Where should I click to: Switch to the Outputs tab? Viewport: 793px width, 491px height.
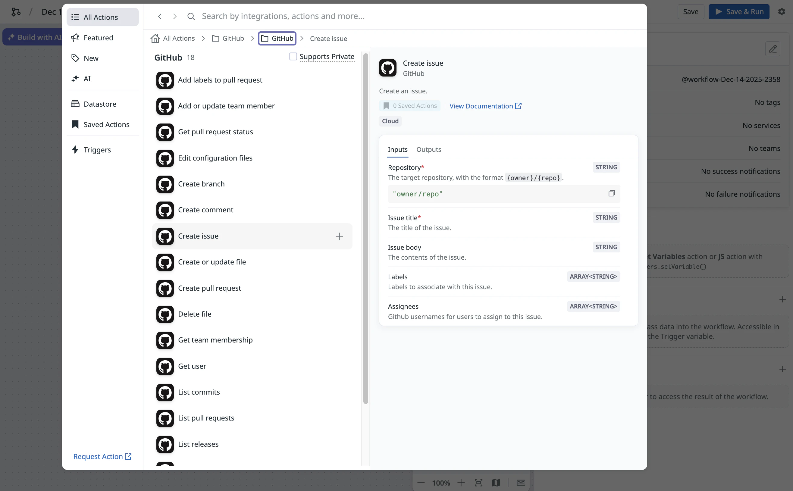[x=429, y=149]
